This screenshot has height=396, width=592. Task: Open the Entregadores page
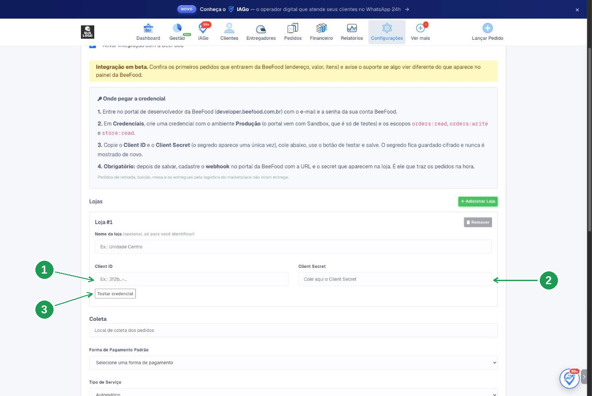coord(261,32)
